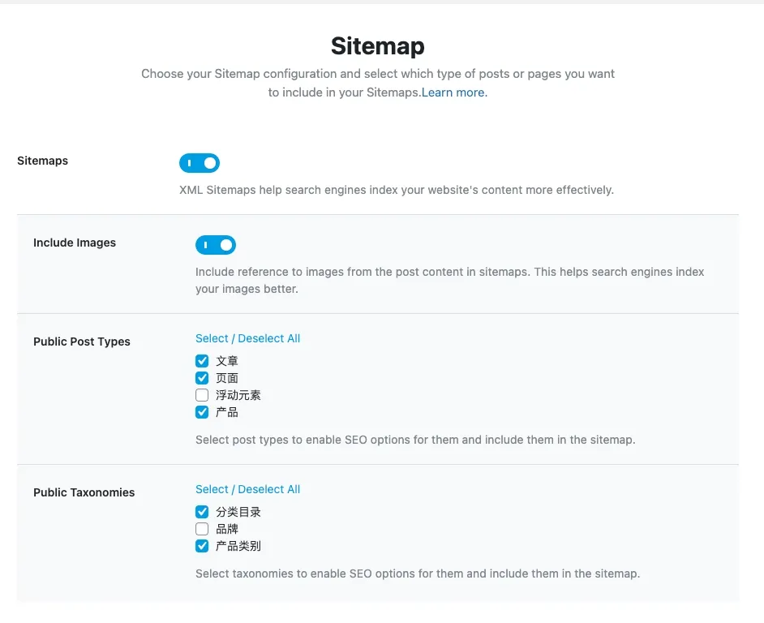Click the 产品 label text
Image resolution: width=764 pixels, height=623 pixels.
[x=227, y=412]
